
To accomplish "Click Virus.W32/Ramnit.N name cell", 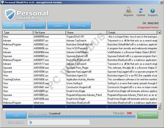I will pyautogui.click(x=86, y=48).
